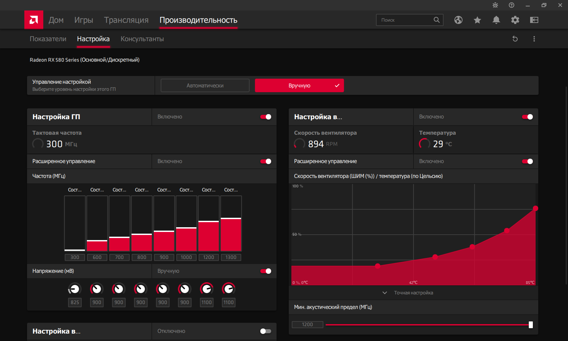Click the reset arrow icon
Screen dimensions: 568x341
click(x=515, y=39)
